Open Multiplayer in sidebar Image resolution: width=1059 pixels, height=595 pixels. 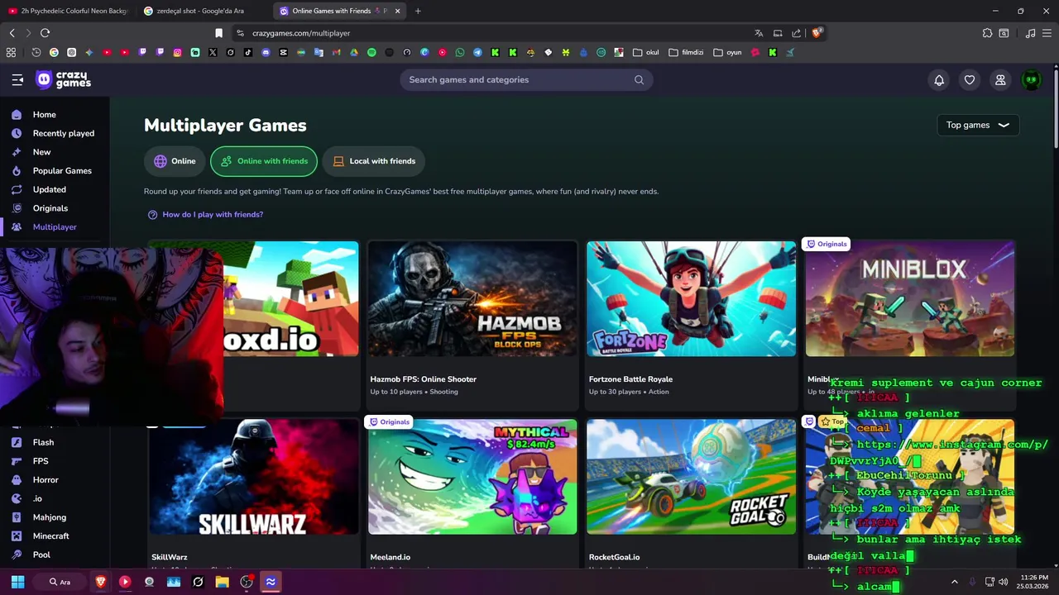(55, 227)
